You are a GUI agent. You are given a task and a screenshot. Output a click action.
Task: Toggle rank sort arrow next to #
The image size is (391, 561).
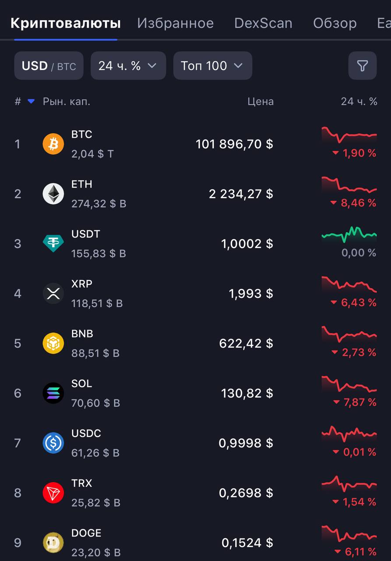[31, 101]
